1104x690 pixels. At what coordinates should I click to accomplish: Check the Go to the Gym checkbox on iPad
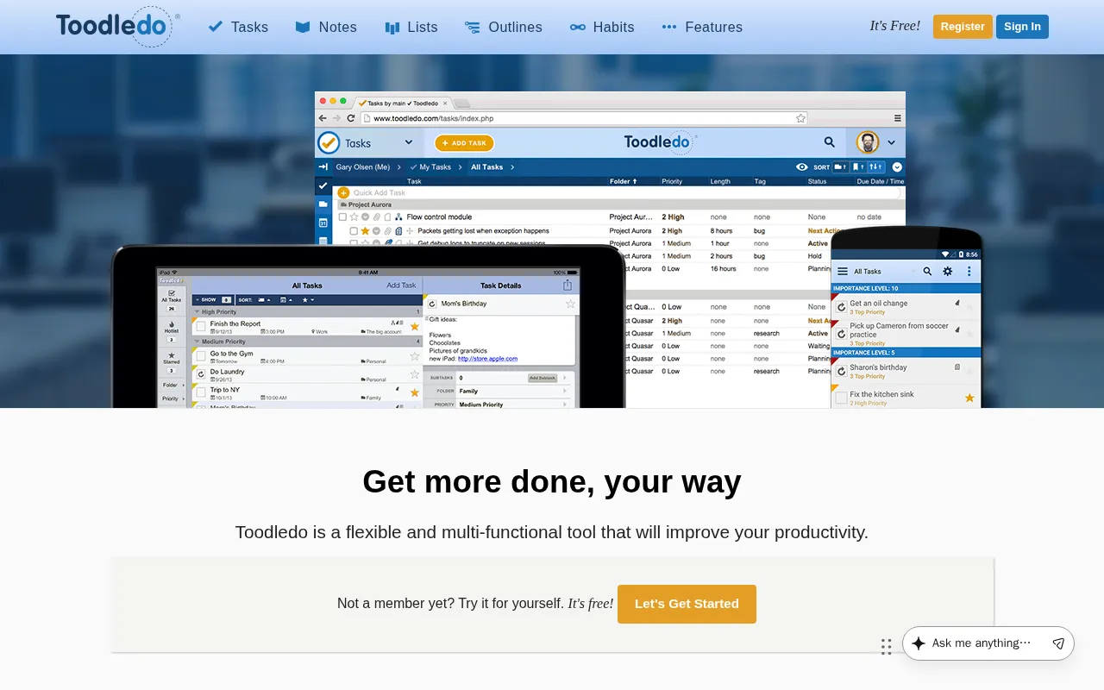pyautogui.click(x=201, y=356)
